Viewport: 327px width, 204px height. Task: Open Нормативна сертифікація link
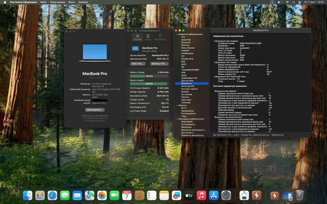(x=95, y=116)
